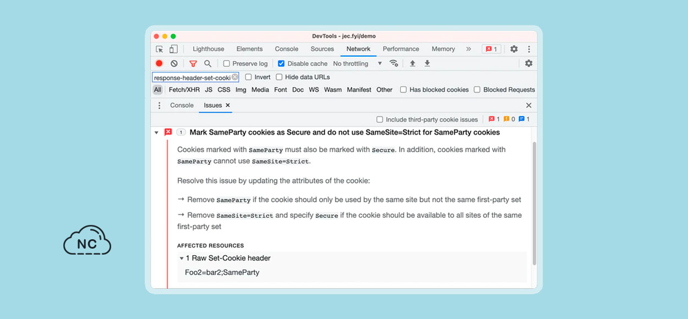The image size is (688, 319).
Task: Tick the Invert checkbox
Action: click(248, 78)
